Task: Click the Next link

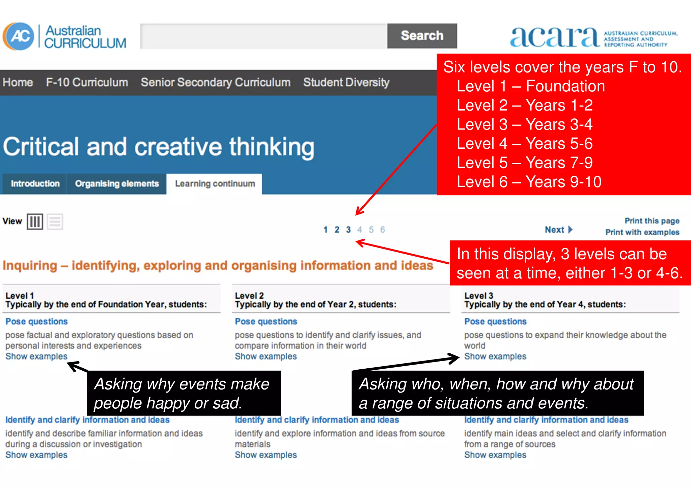Action: coord(554,230)
